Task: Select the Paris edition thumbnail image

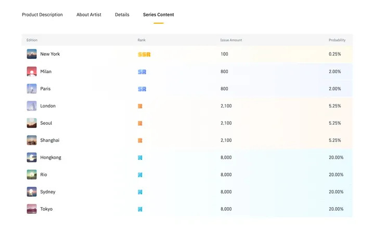Action: [32, 89]
